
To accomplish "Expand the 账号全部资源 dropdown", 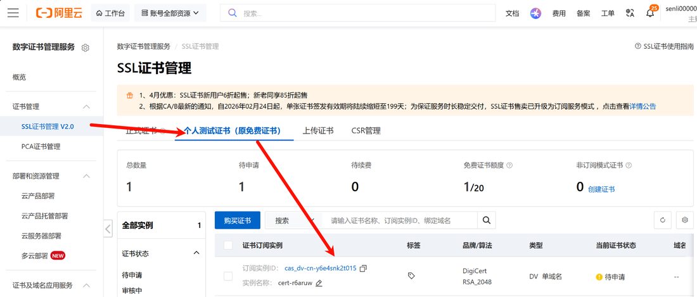I will point(170,13).
